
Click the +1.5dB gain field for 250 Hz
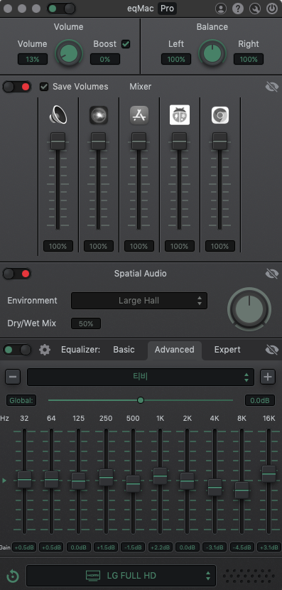(x=106, y=547)
